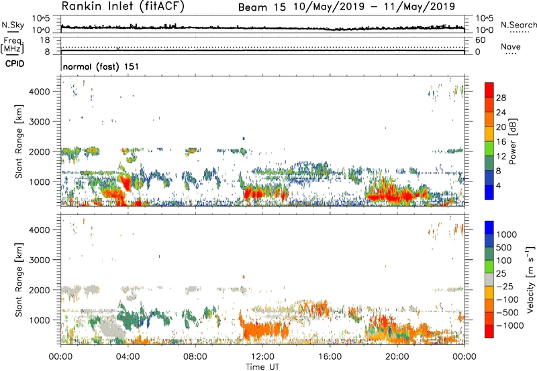
Task: Click the 'Freq. [MHz]' axis label
Action: tap(12, 45)
